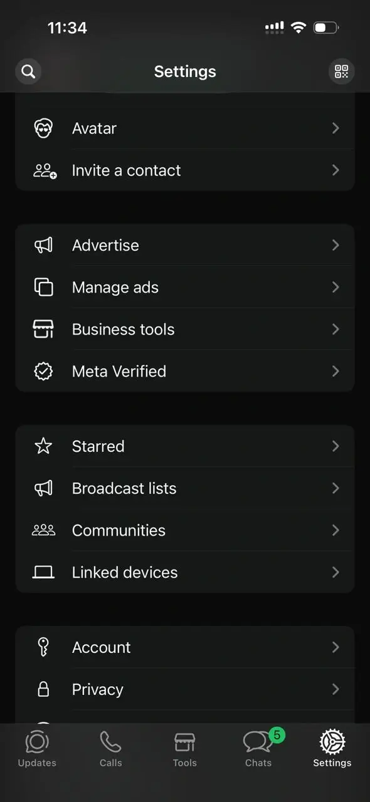Tap the QR code icon top right
The height and width of the screenshot is (802, 370).
342,71
